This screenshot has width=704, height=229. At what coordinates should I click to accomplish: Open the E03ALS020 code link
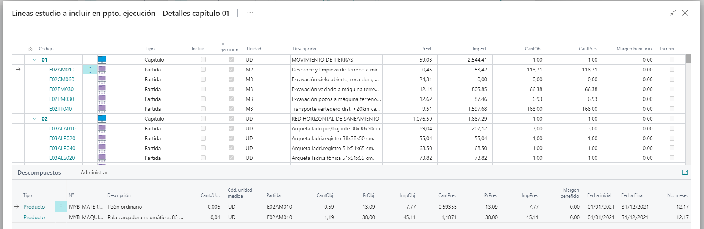(x=62, y=158)
